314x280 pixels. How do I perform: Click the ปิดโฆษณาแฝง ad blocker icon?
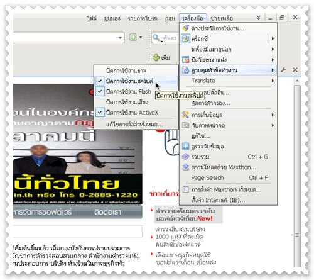185,60
